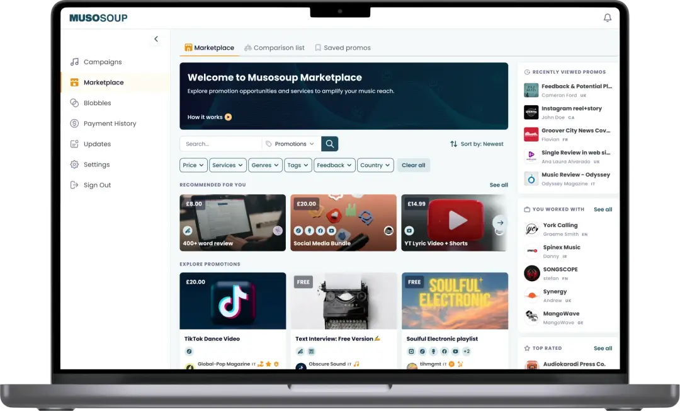Click the play icon beside How it works
This screenshot has width=680, height=411.
[229, 117]
